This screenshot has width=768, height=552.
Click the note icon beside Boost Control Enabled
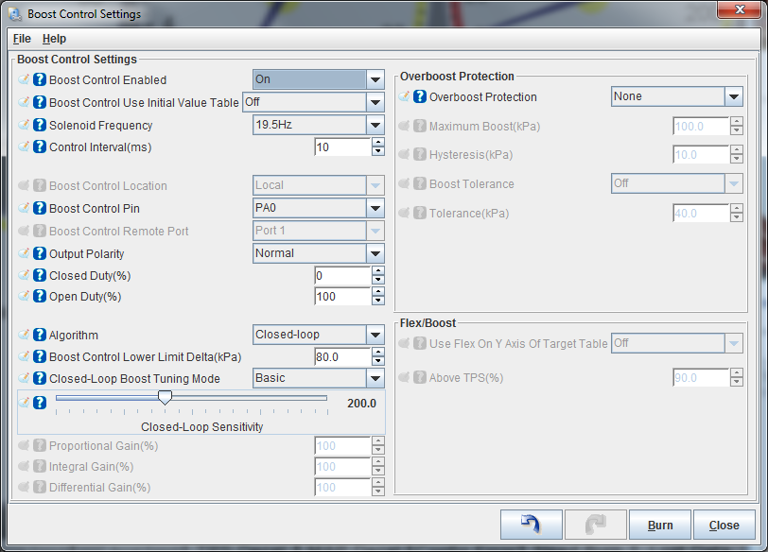tap(24, 79)
